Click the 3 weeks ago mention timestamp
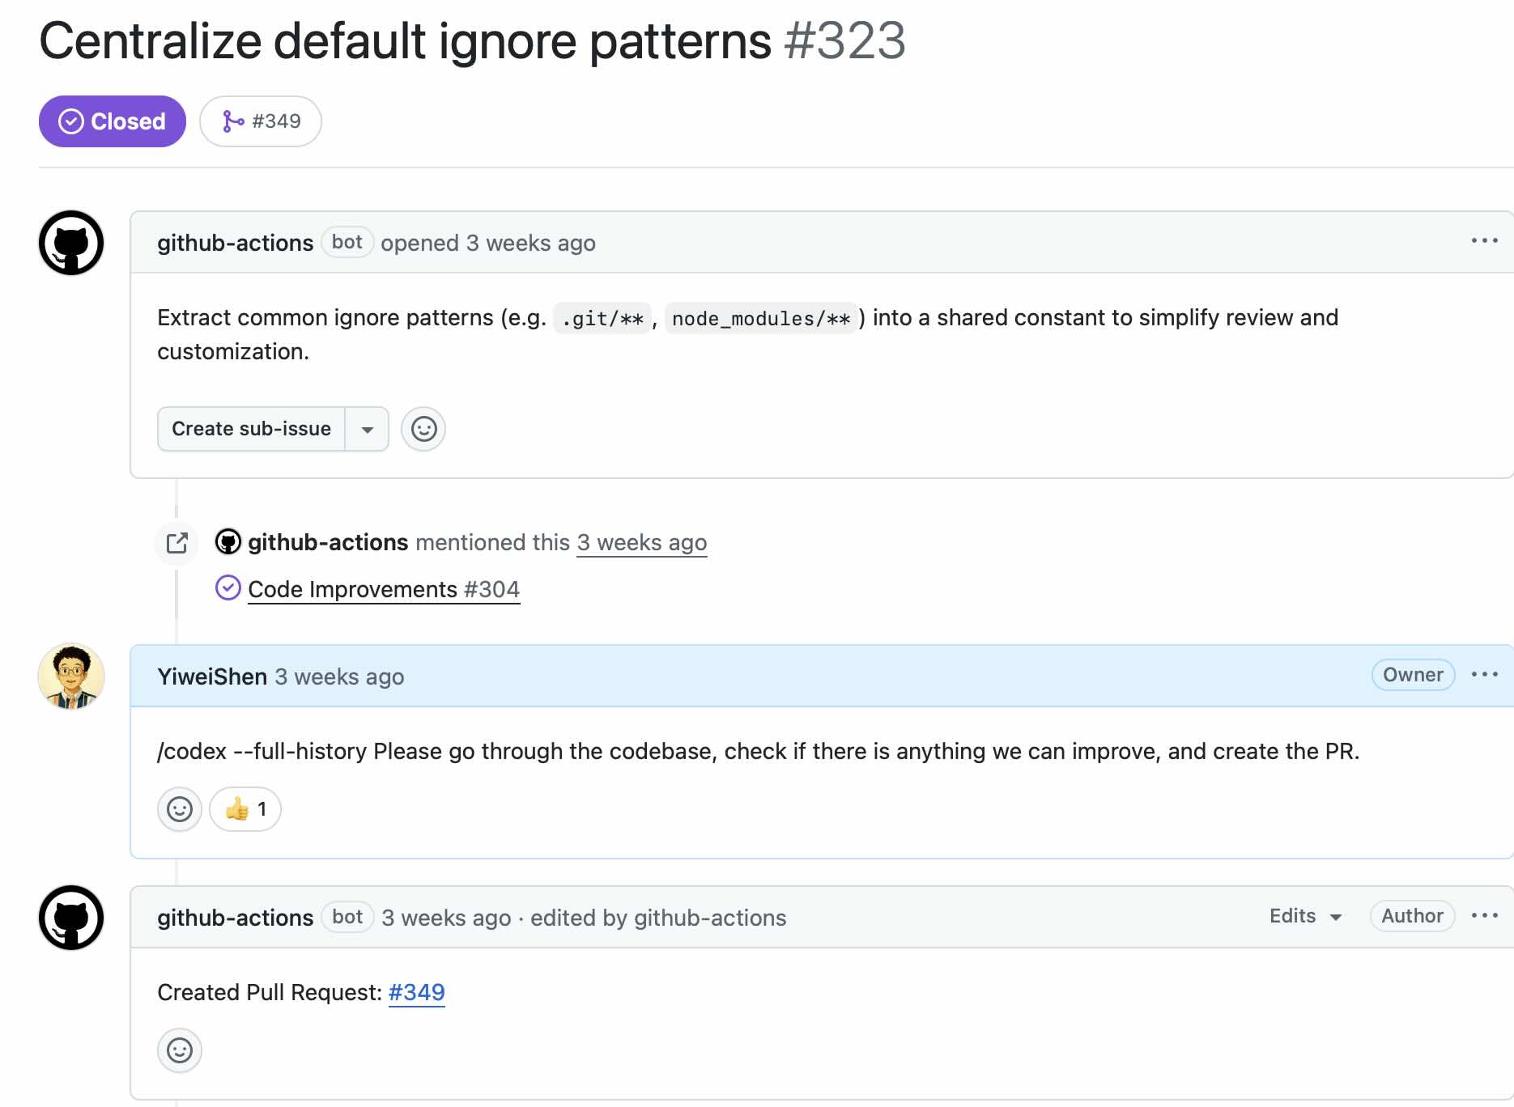Image resolution: width=1514 pixels, height=1107 pixels. pyautogui.click(x=642, y=542)
